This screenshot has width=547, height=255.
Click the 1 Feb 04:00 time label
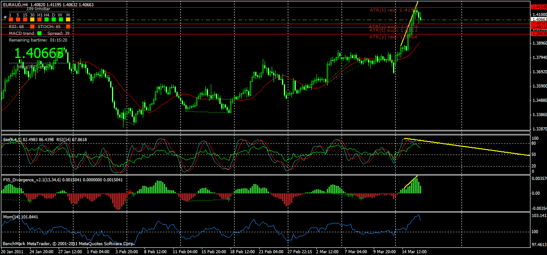coord(98,252)
